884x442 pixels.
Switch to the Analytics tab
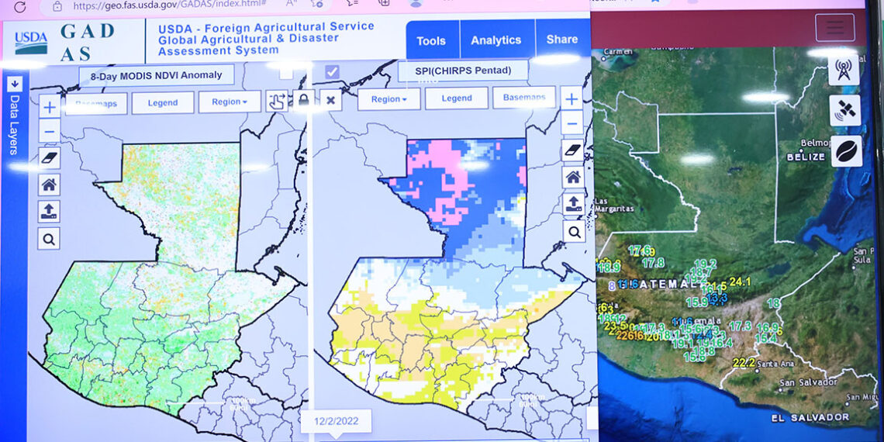click(496, 40)
